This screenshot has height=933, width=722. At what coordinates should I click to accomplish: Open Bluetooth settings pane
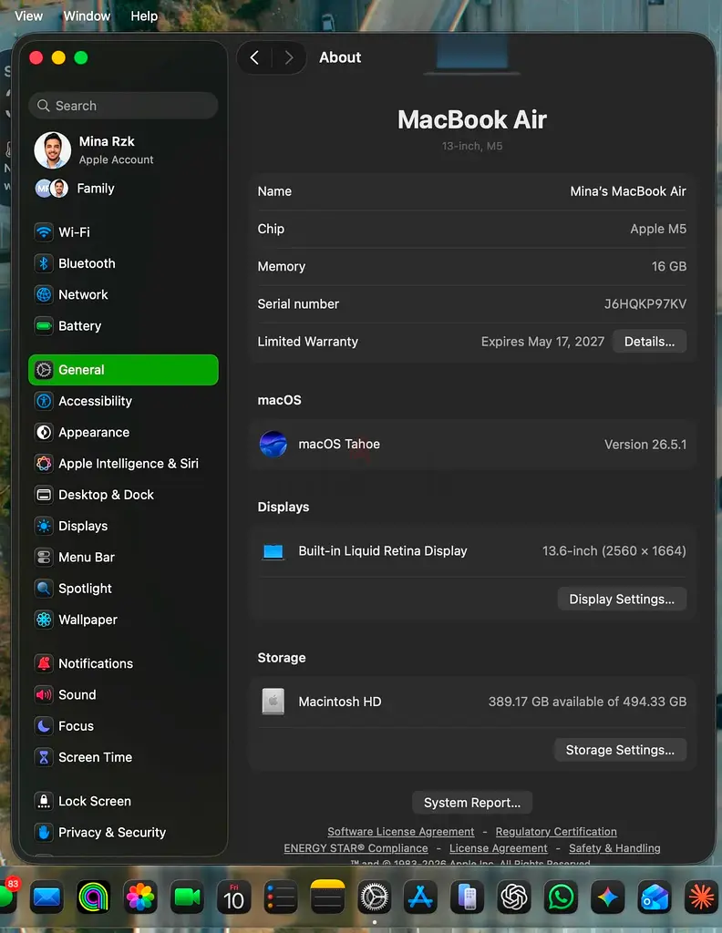123,263
